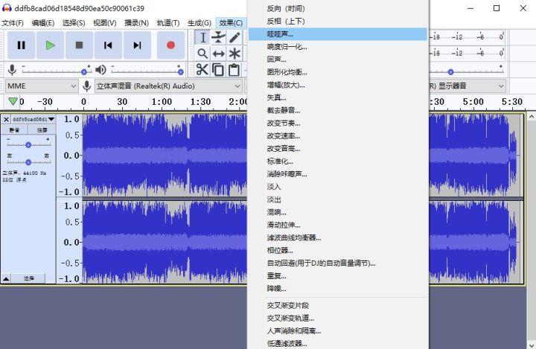This screenshot has height=349, width=536.
Task: Toggle the track Select button (选择)
Action: coord(28,278)
